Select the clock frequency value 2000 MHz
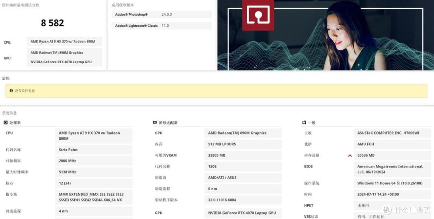This screenshot has width=434, height=219. point(67,161)
